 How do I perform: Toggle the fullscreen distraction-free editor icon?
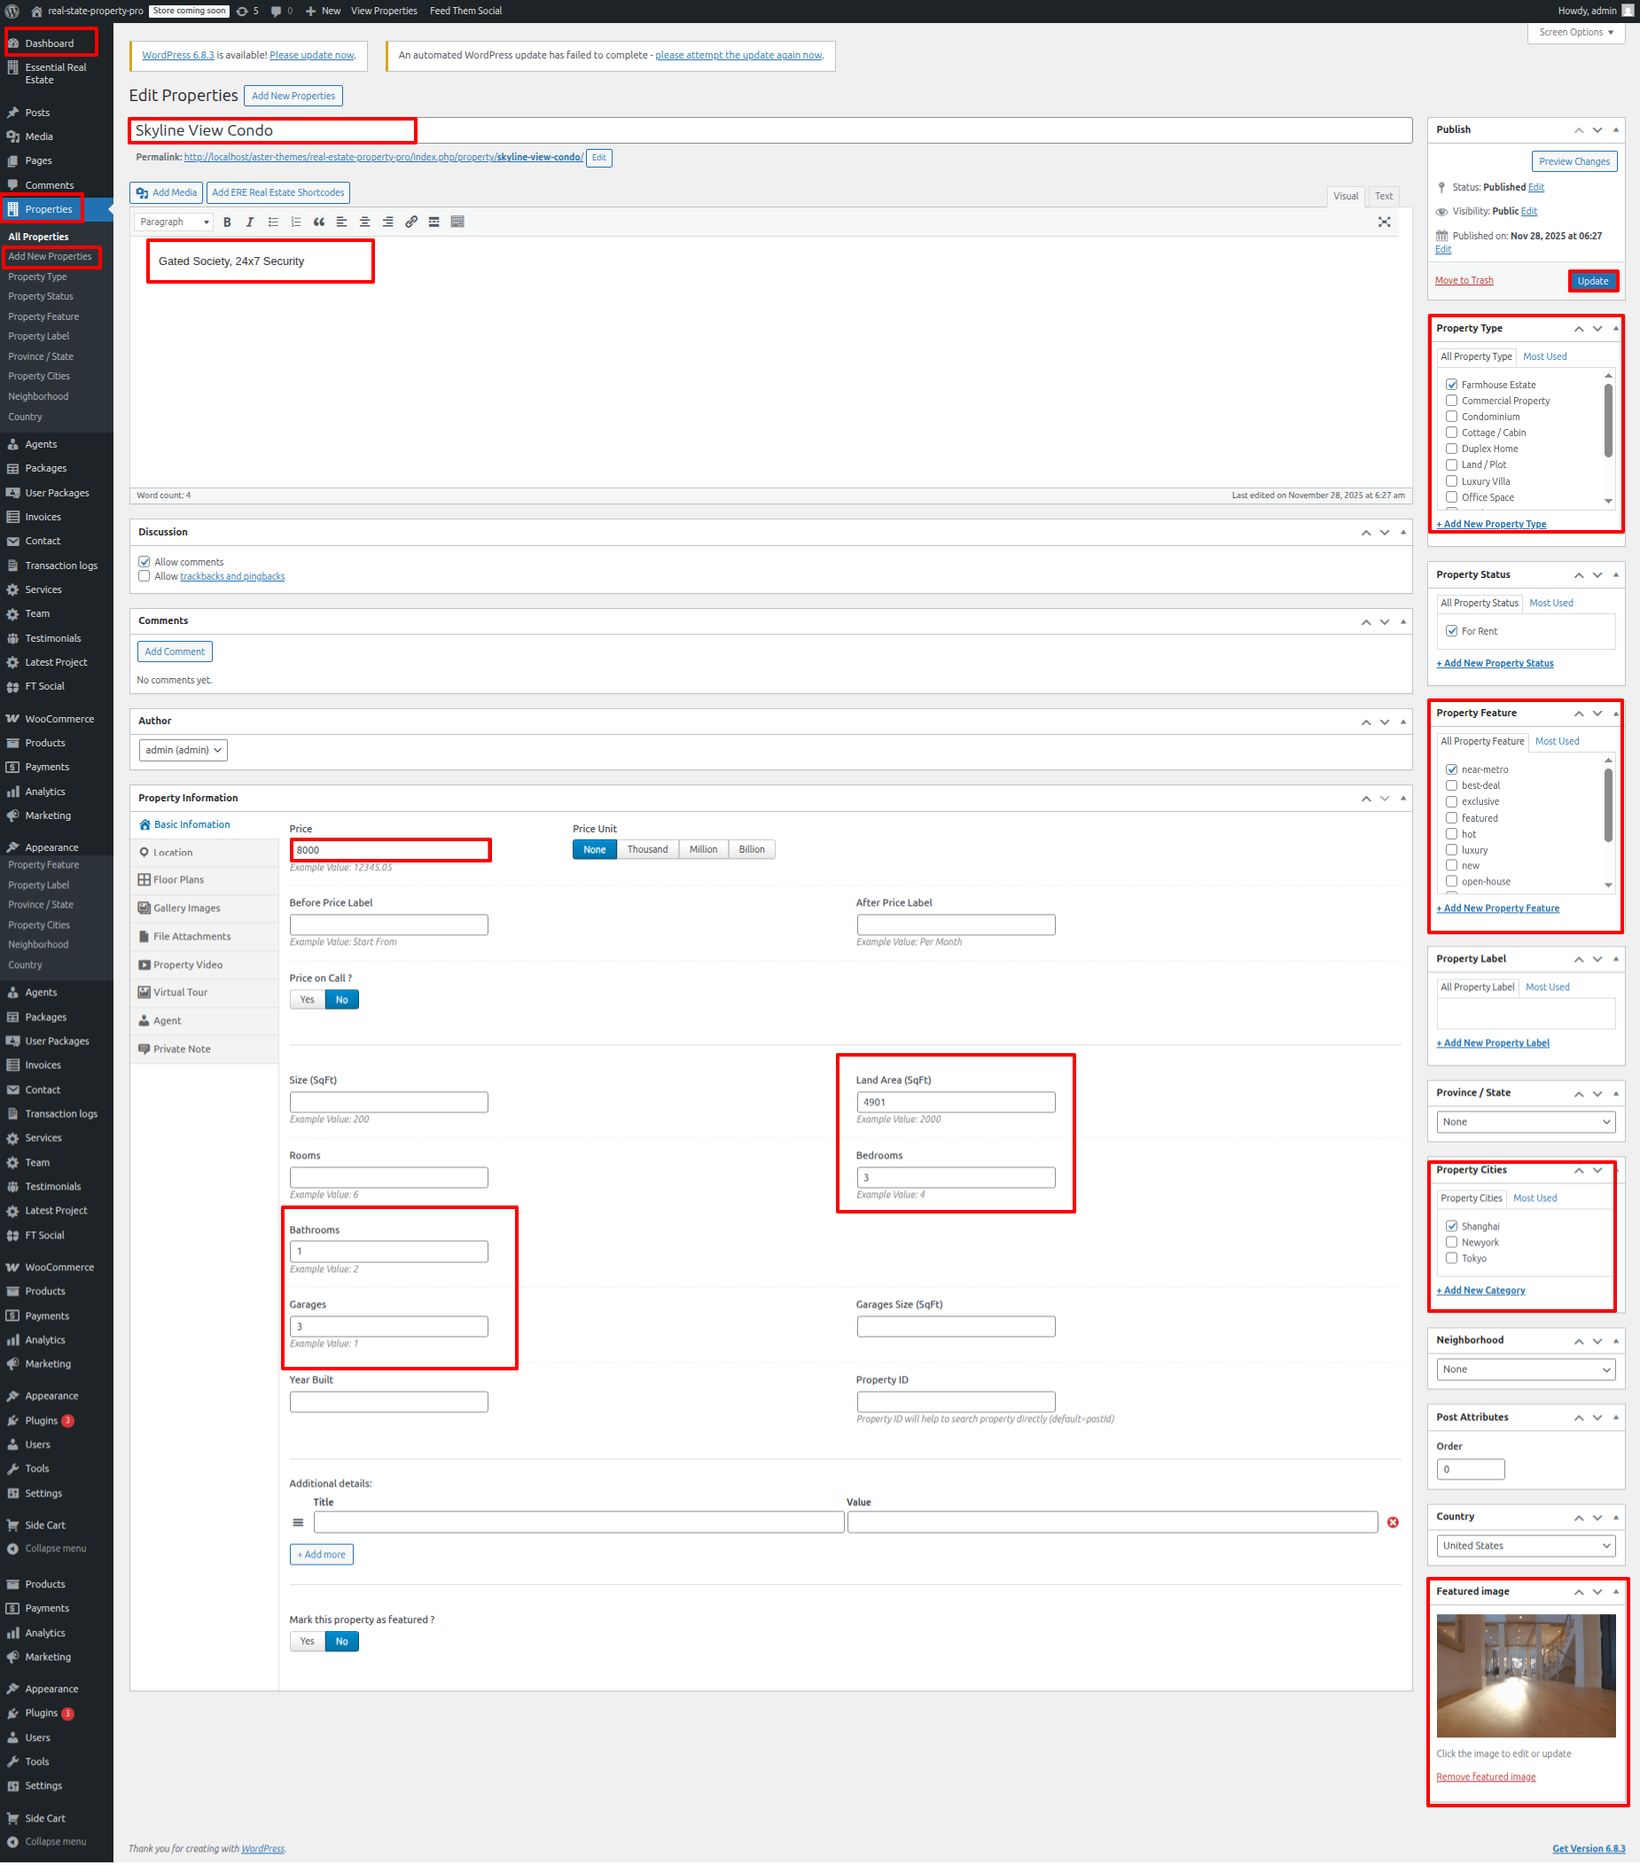(1384, 222)
